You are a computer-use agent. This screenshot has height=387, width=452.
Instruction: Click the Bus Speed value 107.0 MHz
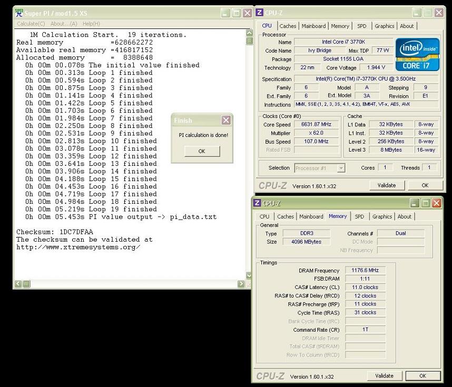(316, 141)
